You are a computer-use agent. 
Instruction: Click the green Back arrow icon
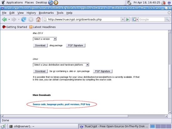[4, 19]
